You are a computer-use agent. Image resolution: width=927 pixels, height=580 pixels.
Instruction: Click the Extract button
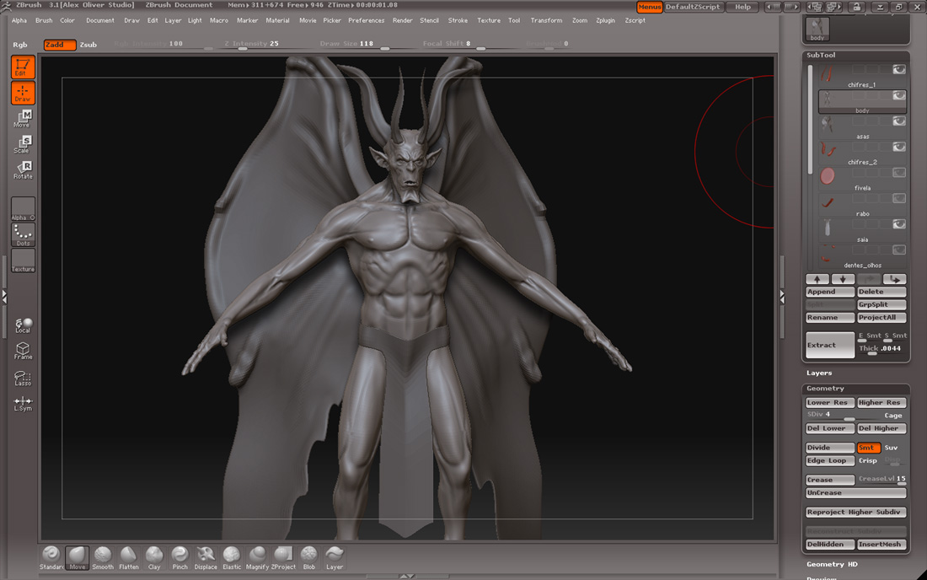coord(830,345)
